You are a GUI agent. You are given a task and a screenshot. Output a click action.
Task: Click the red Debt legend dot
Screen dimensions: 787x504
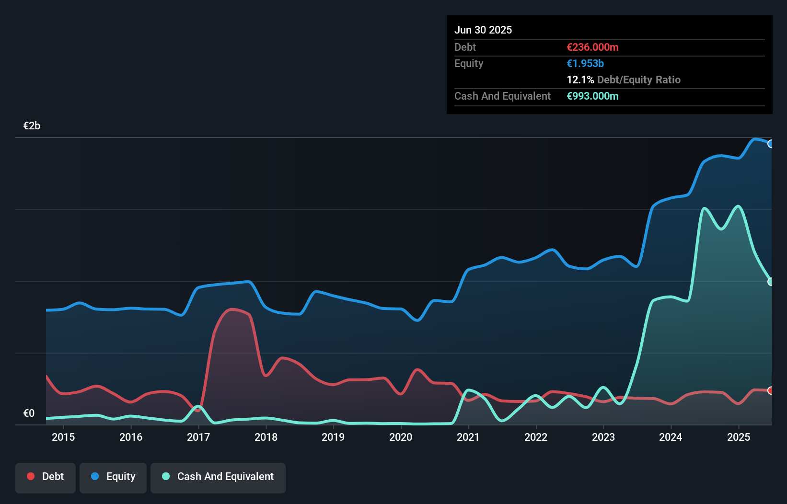(x=30, y=476)
